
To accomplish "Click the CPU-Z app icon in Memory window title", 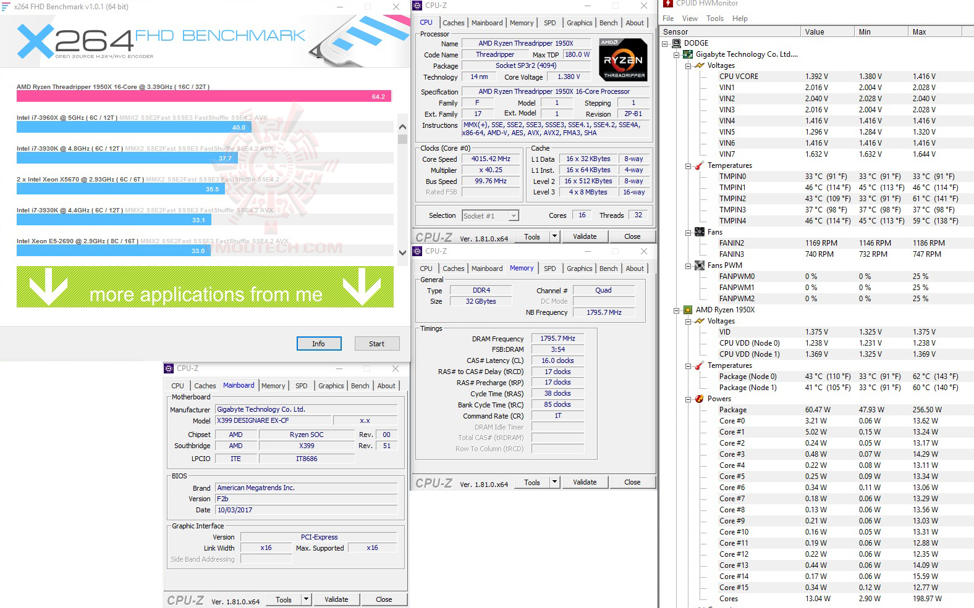I will point(417,251).
